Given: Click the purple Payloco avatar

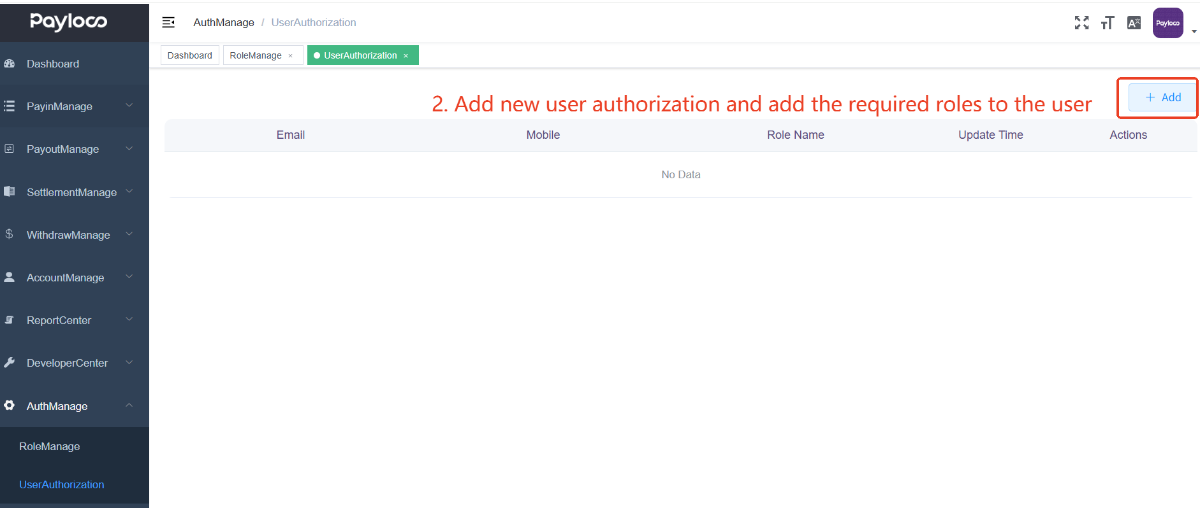Looking at the screenshot, I should 1168,23.
